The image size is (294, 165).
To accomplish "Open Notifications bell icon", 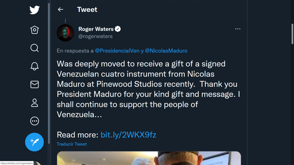I will 35,66.
